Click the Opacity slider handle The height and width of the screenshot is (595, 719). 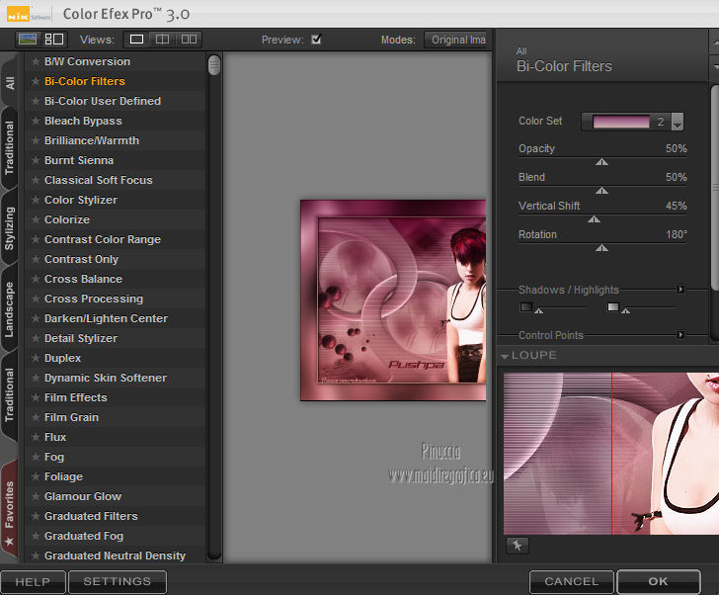coord(601,162)
